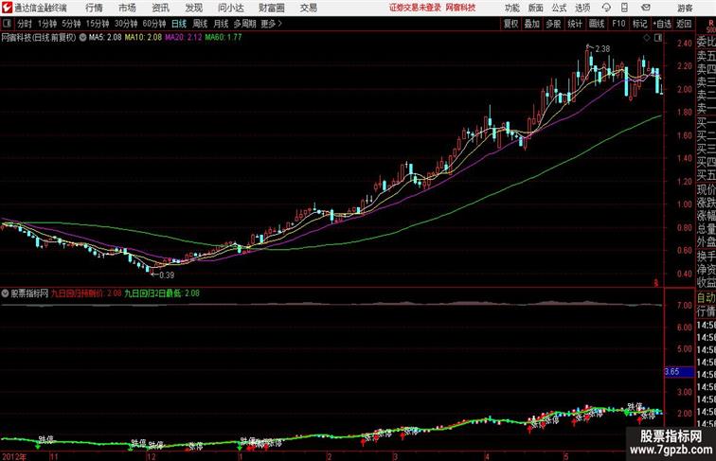Click the MA10: 2.08 label

pyautogui.click(x=143, y=38)
